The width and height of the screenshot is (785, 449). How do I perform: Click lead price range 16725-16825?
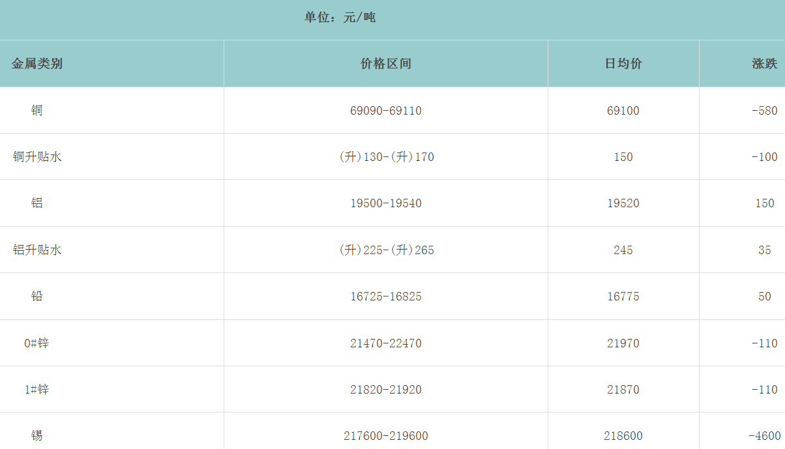pos(386,297)
